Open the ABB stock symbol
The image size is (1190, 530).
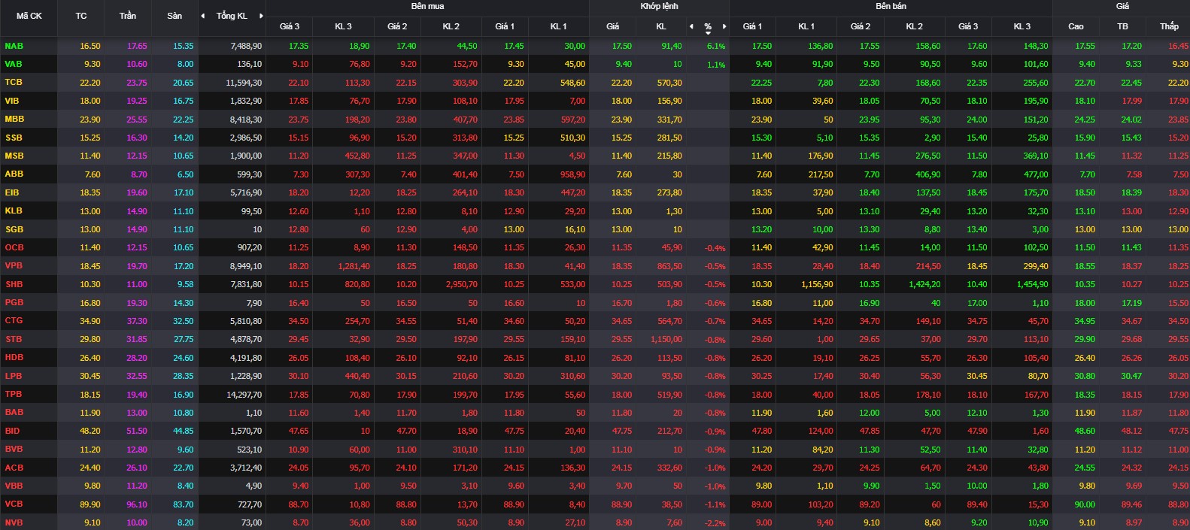pos(14,174)
